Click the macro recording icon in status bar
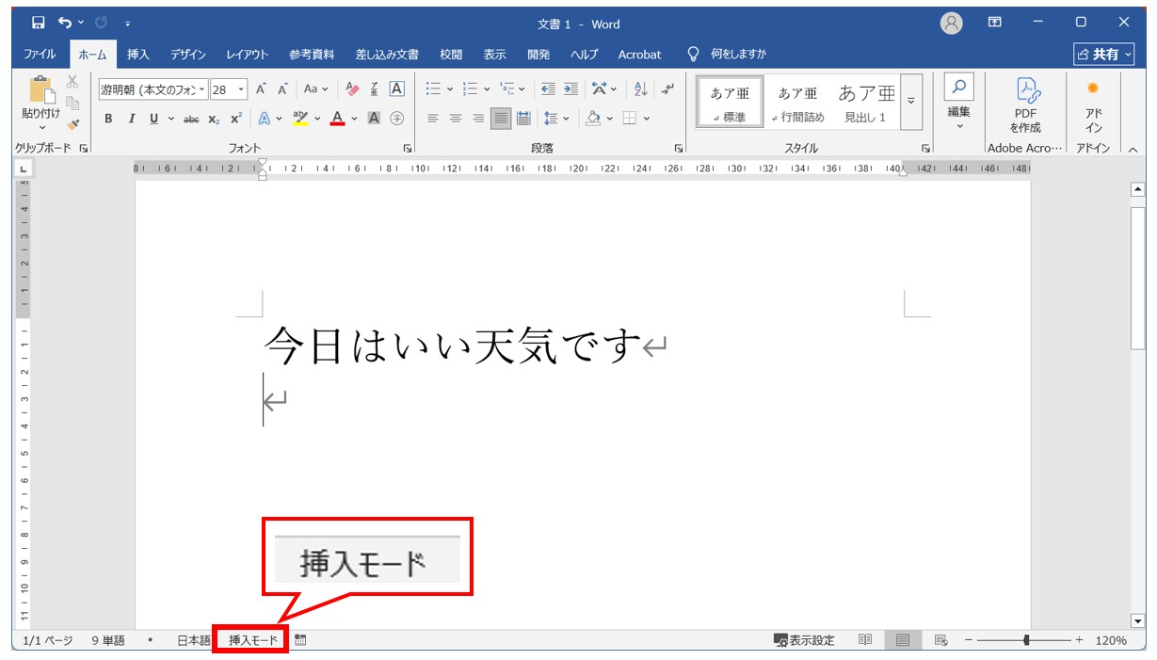 (x=300, y=640)
